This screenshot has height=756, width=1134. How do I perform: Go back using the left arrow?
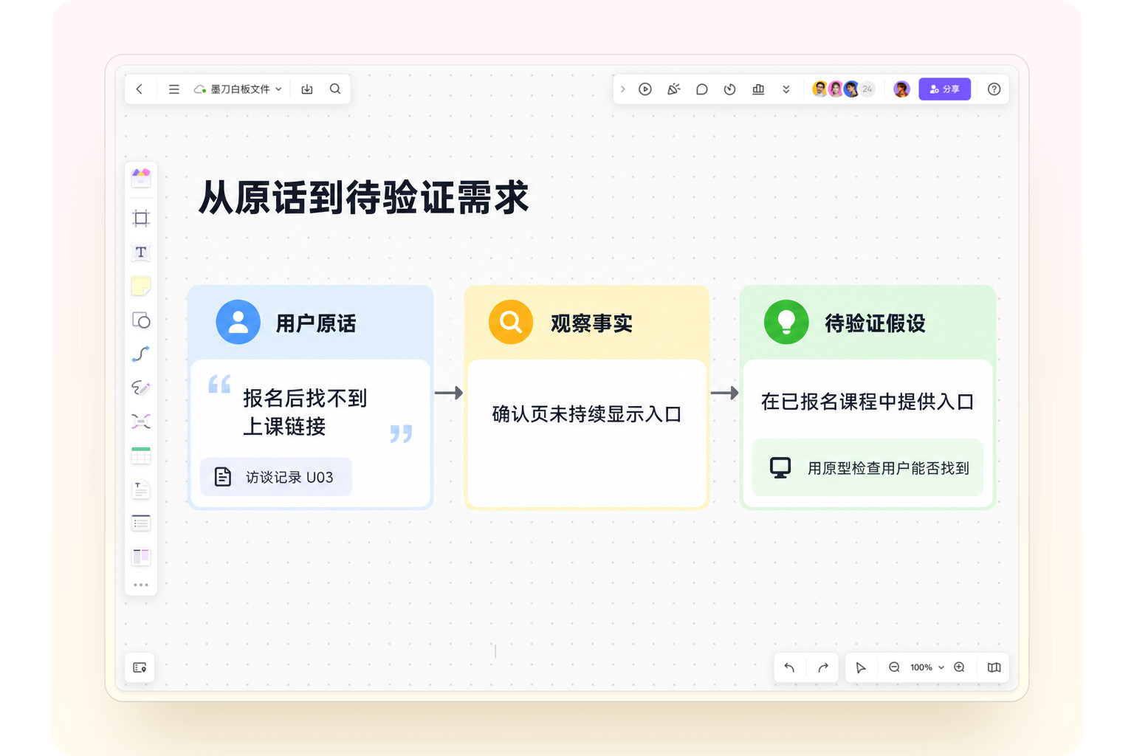point(140,89)
